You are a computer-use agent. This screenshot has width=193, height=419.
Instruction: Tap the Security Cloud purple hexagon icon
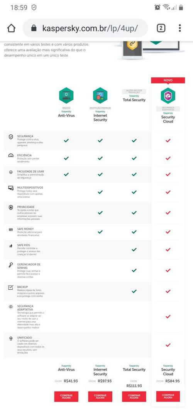168,96
